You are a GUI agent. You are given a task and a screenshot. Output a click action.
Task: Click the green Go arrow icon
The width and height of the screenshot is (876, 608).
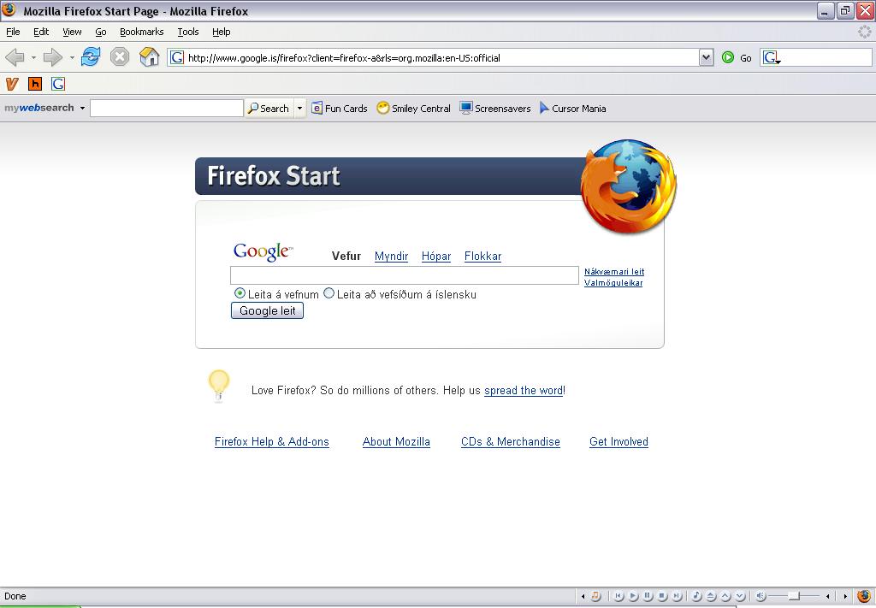[727, 57]
